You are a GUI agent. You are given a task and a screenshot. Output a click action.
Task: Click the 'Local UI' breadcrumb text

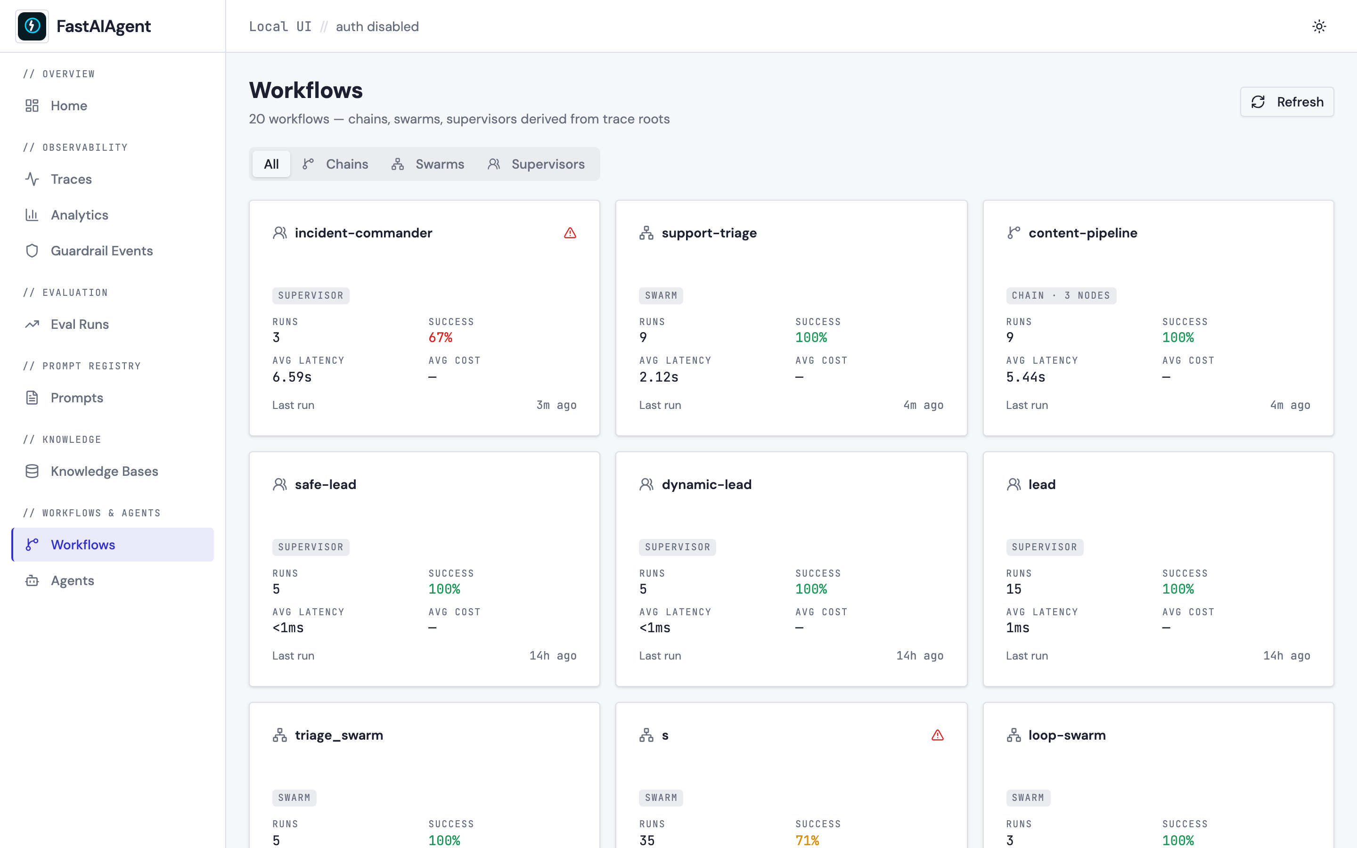tap(280, 26)
